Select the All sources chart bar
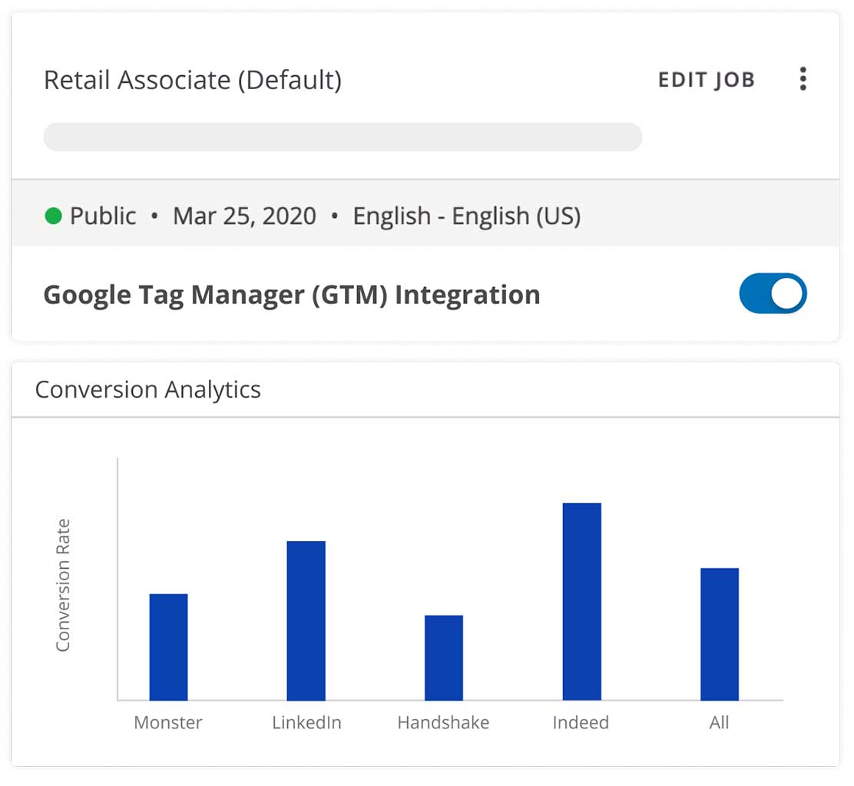Screen dimensions: 854x786 720,633
